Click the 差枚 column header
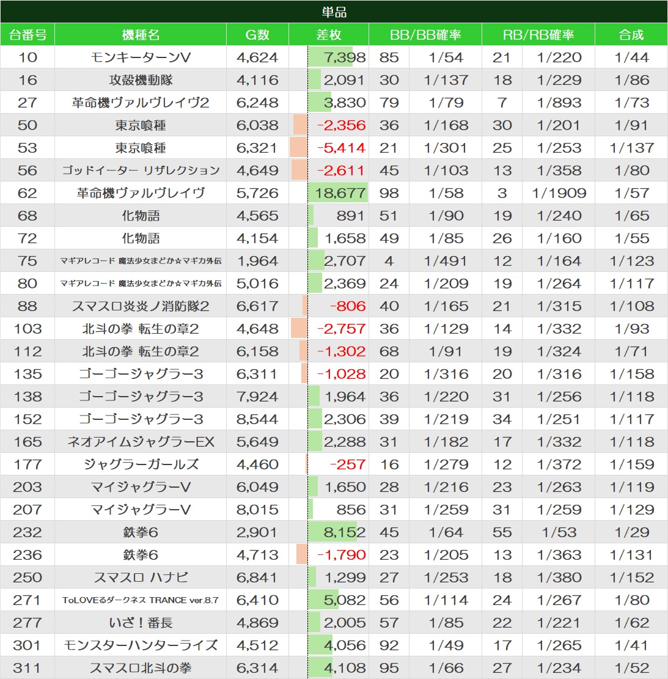This screenshot has width=668, height=679. pyautogui.click(x=329, y=35)
